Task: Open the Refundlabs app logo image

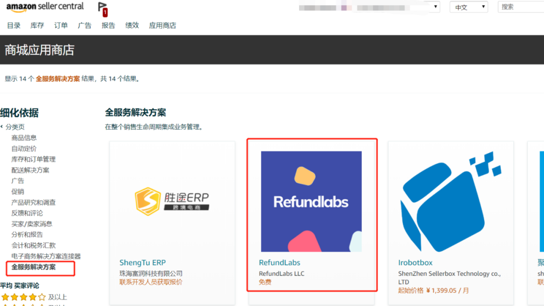Action: click(311, 201)
